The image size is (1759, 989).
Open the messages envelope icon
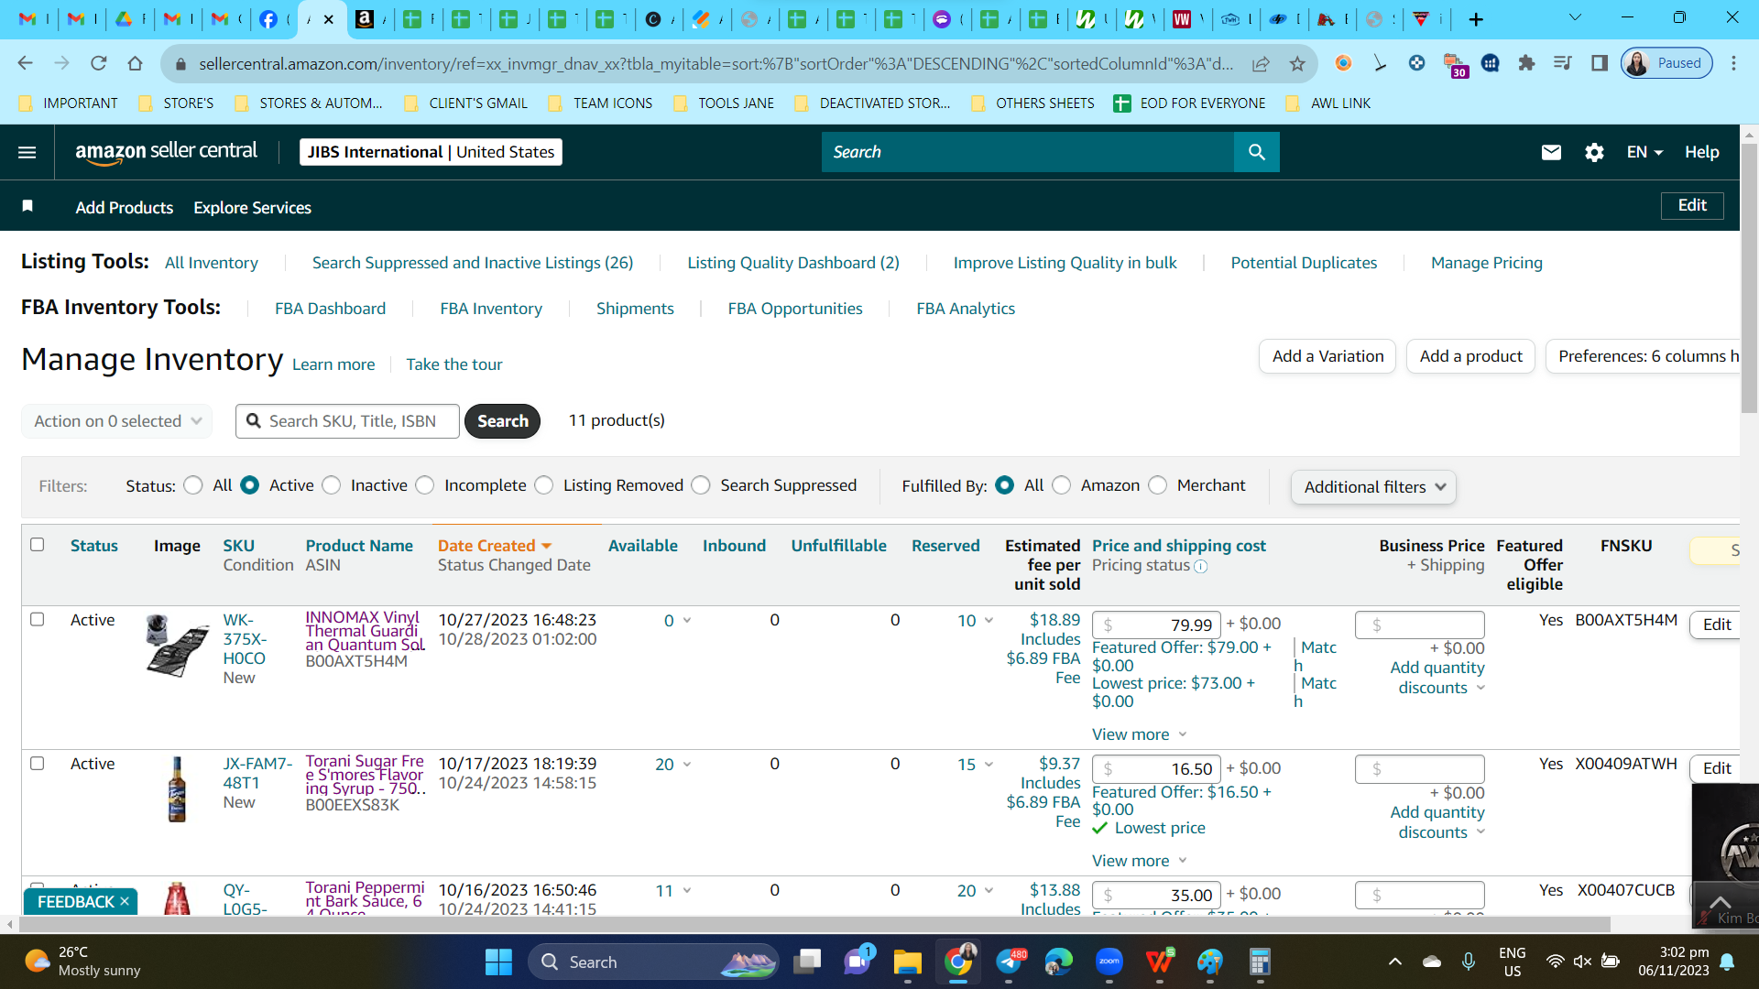[x=1551, y=152]
